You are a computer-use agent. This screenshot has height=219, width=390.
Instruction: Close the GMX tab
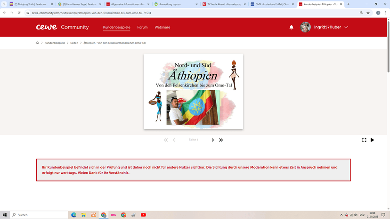click(293, 4)
